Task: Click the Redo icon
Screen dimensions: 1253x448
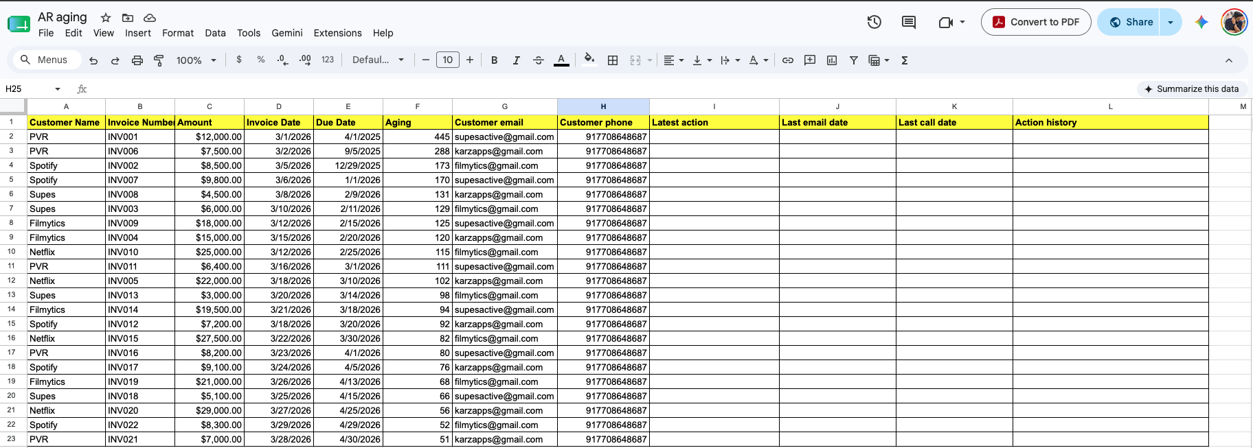Action: [x=115, y=60]
